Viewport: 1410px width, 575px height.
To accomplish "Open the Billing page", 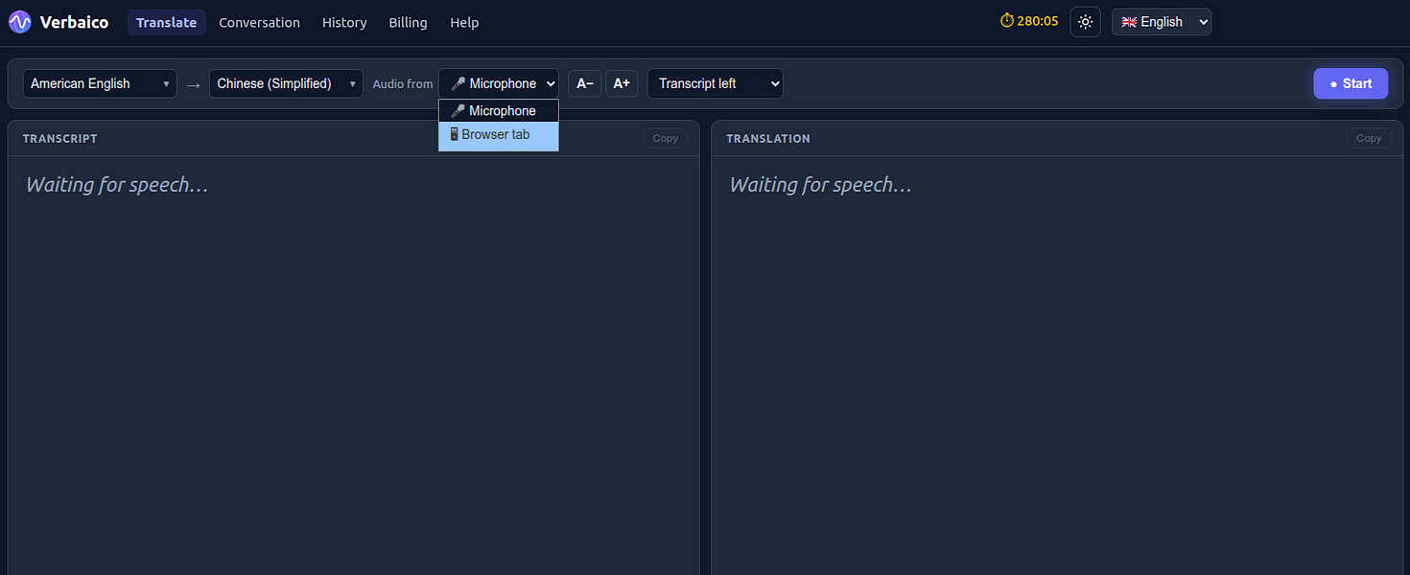I will point(408,22).
